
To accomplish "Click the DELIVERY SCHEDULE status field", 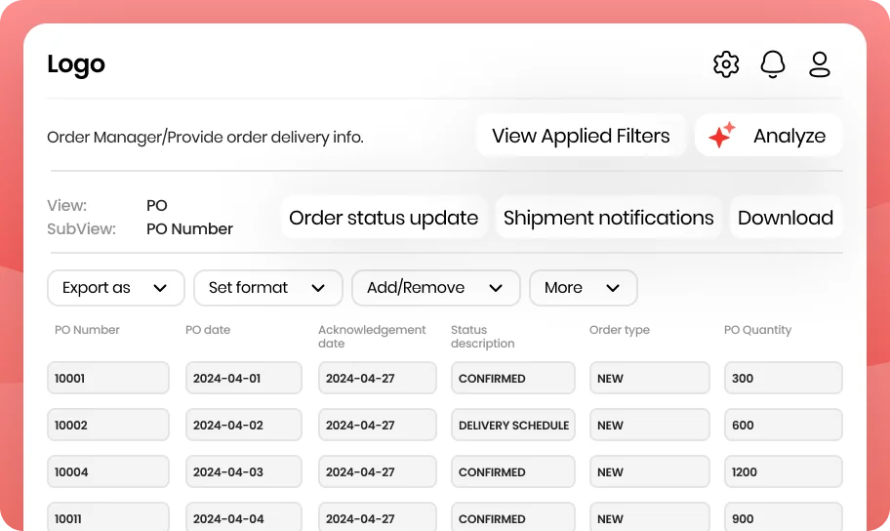I will 513,425.
